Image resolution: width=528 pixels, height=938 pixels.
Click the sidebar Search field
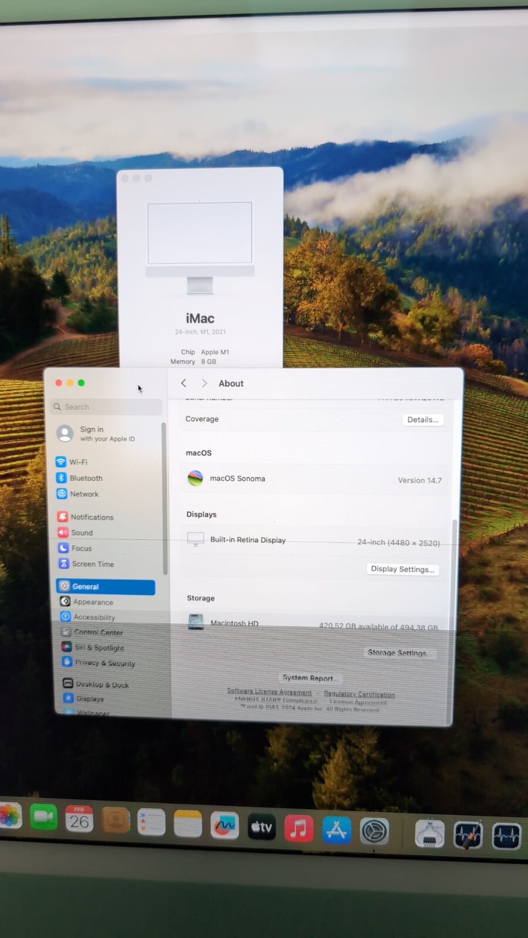coord(107,407)
